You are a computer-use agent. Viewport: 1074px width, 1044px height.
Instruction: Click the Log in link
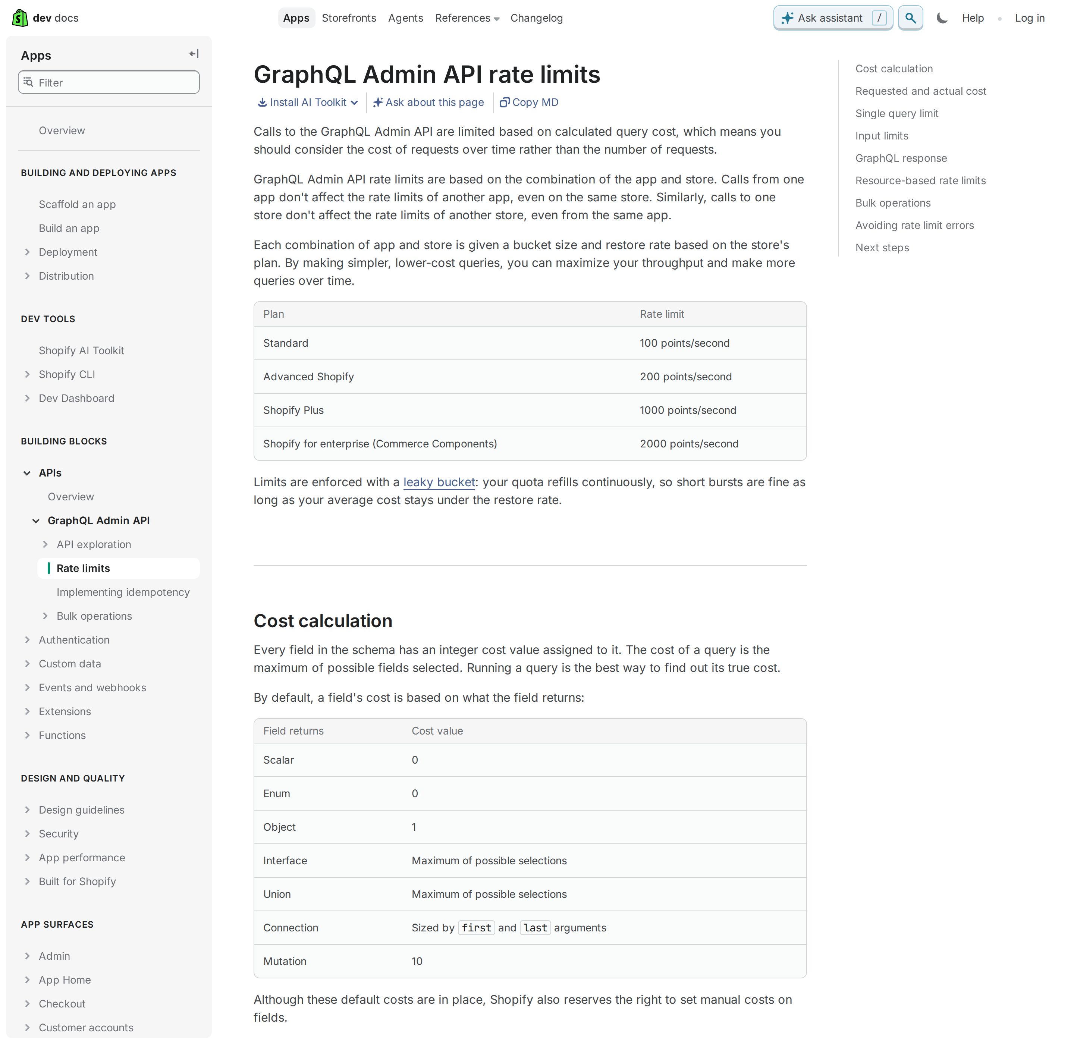pos(1030,18)
